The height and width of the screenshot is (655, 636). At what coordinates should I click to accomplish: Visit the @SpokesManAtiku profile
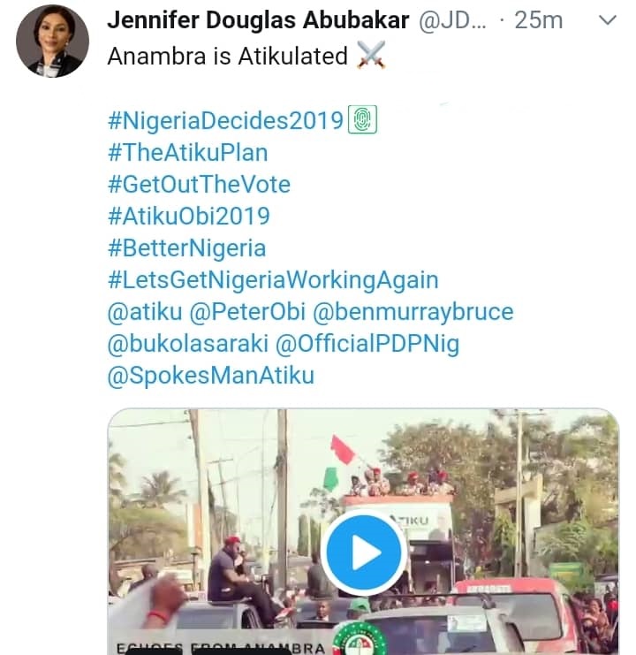(x=210, y=376)
